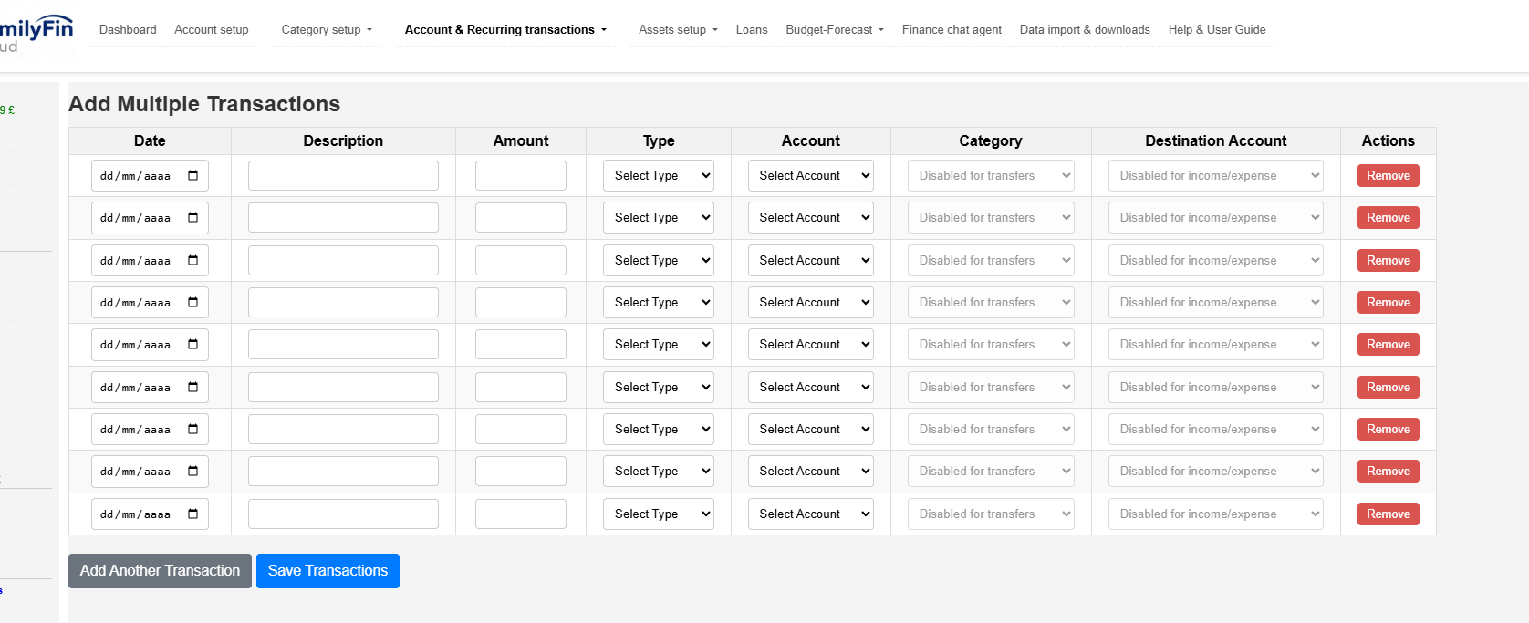Open date picker calendar icon in first row
1529x623 pixels.
tap(192, 175)
